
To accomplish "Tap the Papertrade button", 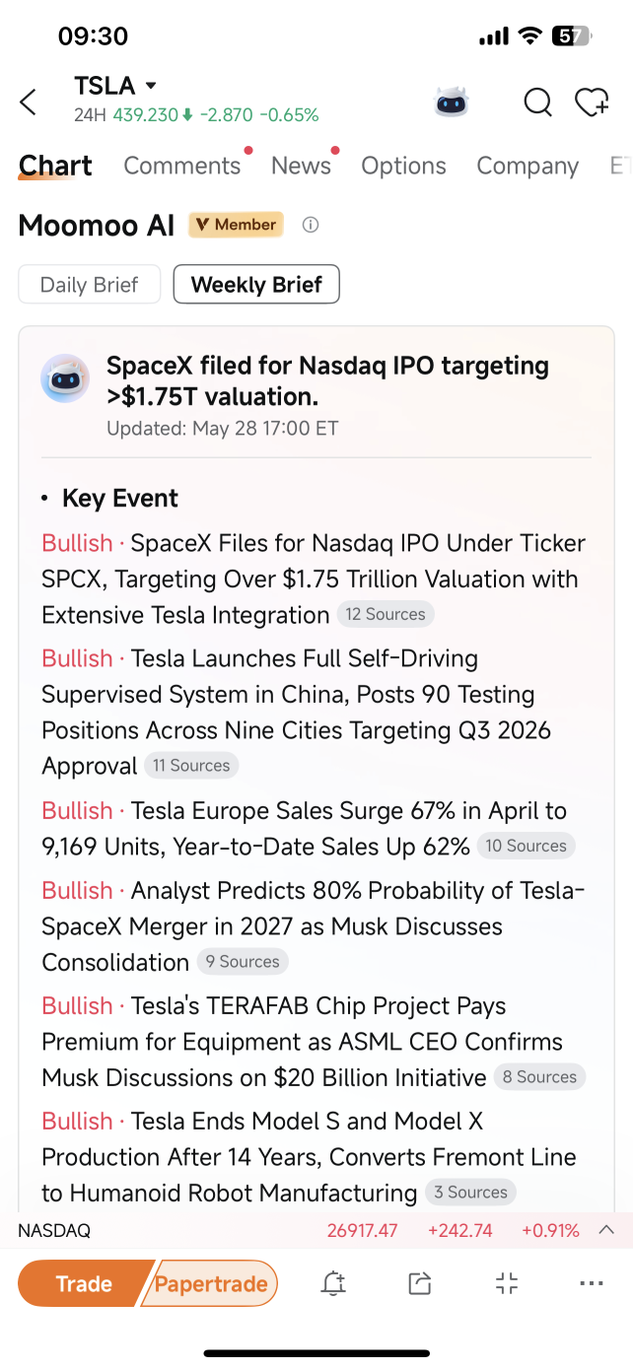I will (x=211, y=1283).
